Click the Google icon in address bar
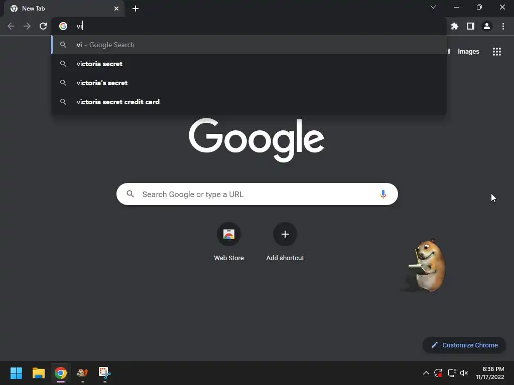The image size is (514, 385). pyautogui.click(x=63, y=26)
